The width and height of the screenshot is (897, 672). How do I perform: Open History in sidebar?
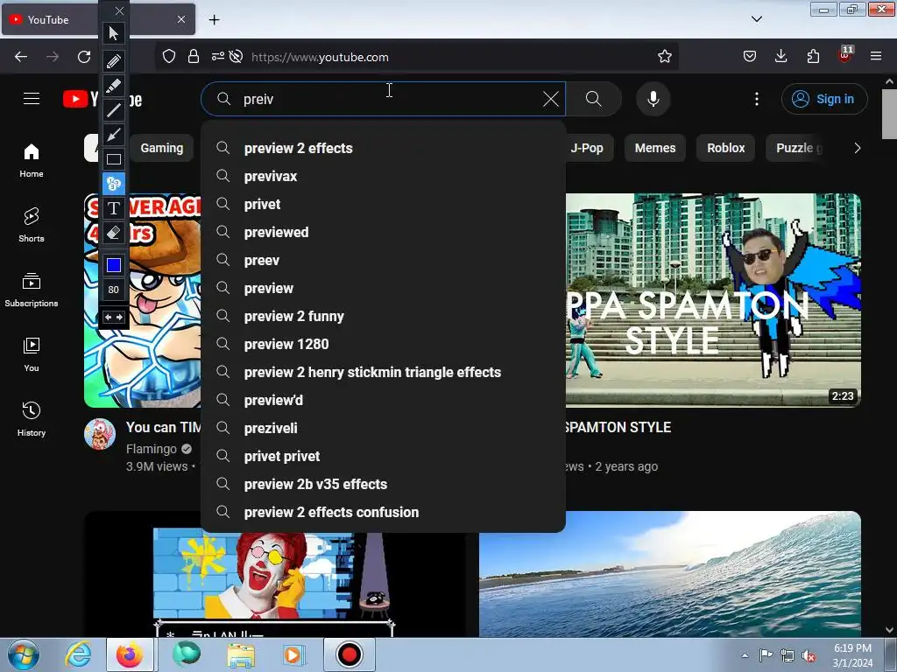pyautogui.click(x=32, y=418)
